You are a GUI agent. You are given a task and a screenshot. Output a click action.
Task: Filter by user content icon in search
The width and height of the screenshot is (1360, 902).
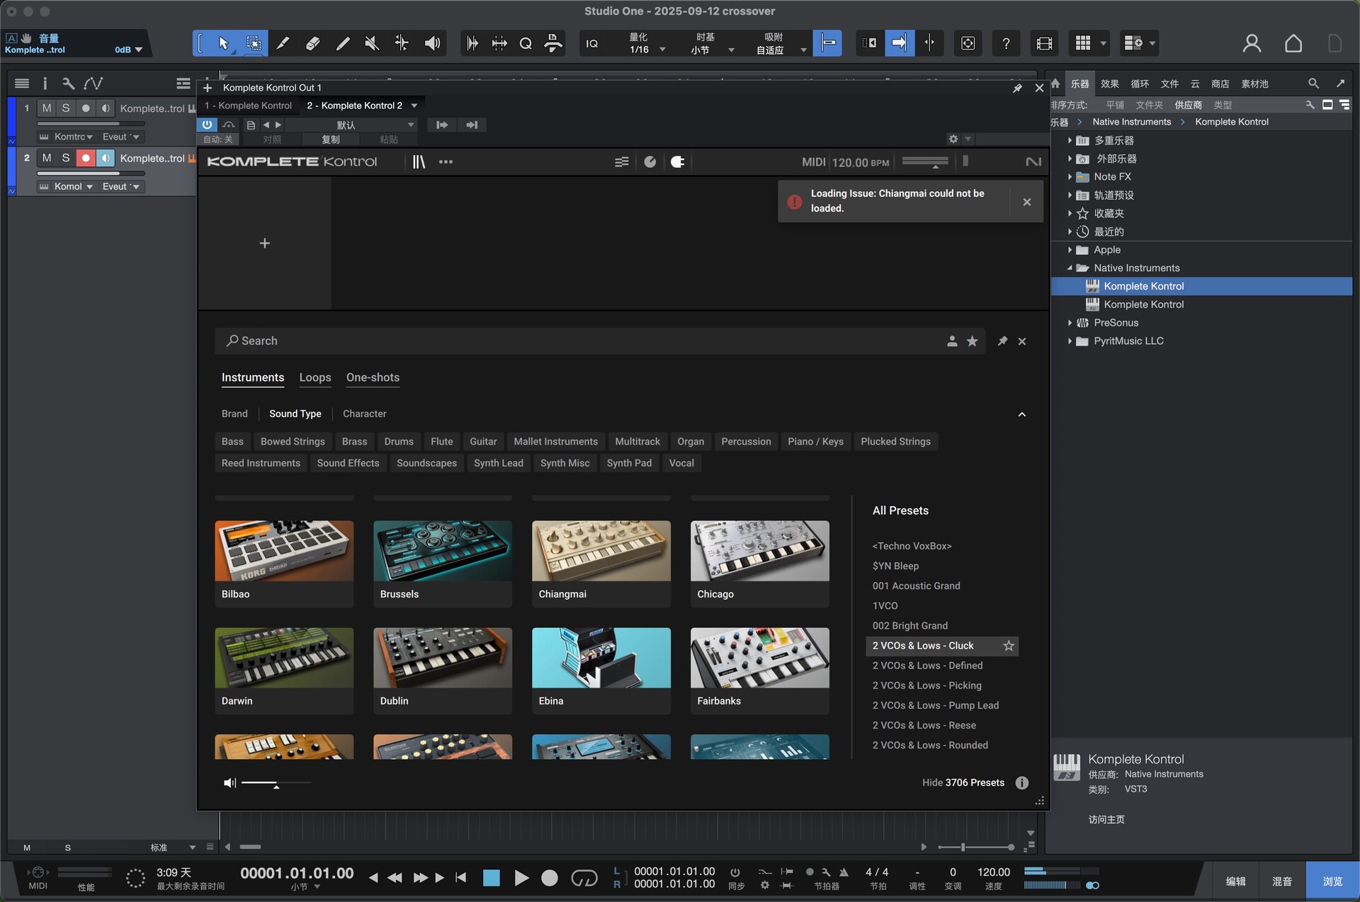(952, 341)
